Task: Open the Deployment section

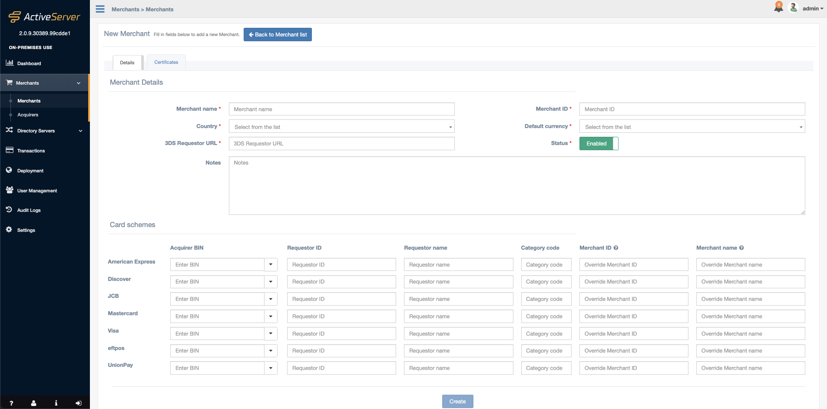Action: [29, 171]
